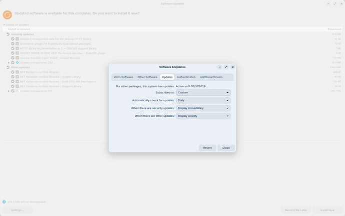Uncheck GStreamer plugin for PulseAudio update

tap(13, 44)
